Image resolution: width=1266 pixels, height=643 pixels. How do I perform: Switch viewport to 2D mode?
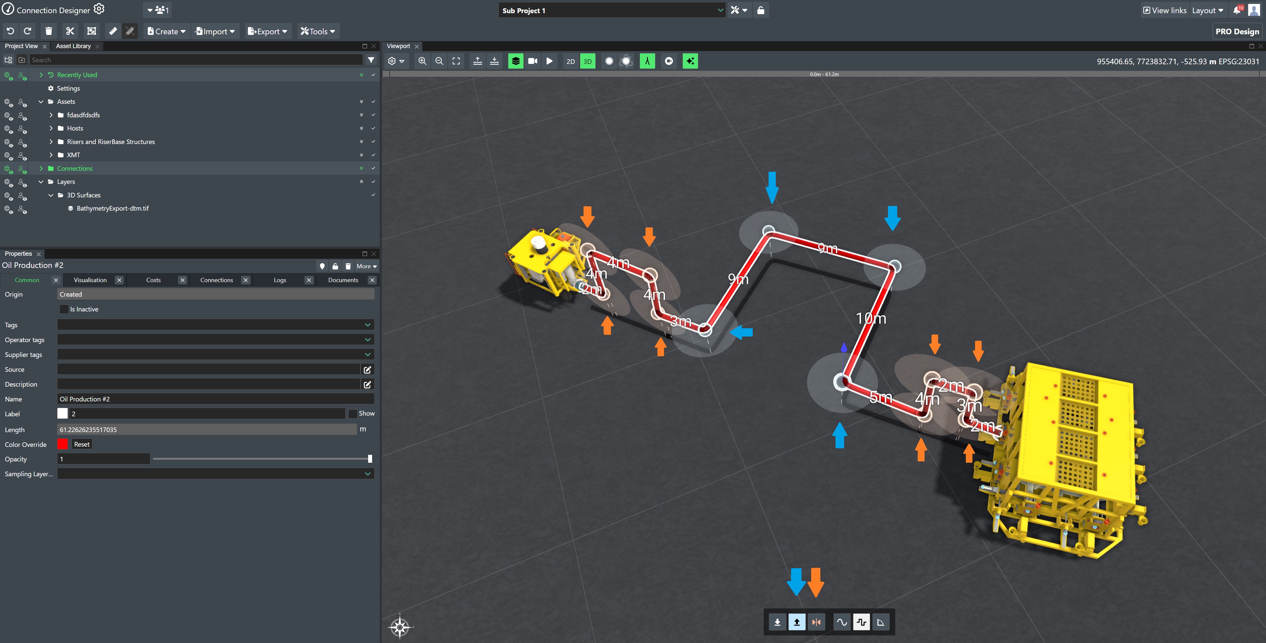(571, 61)
